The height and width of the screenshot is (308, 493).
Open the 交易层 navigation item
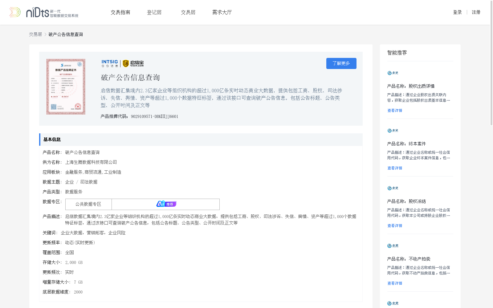click(x=188, y=12)
